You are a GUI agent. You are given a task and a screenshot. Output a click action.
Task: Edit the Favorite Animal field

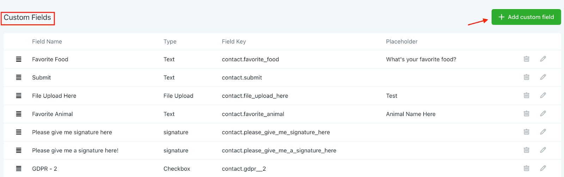543,114
